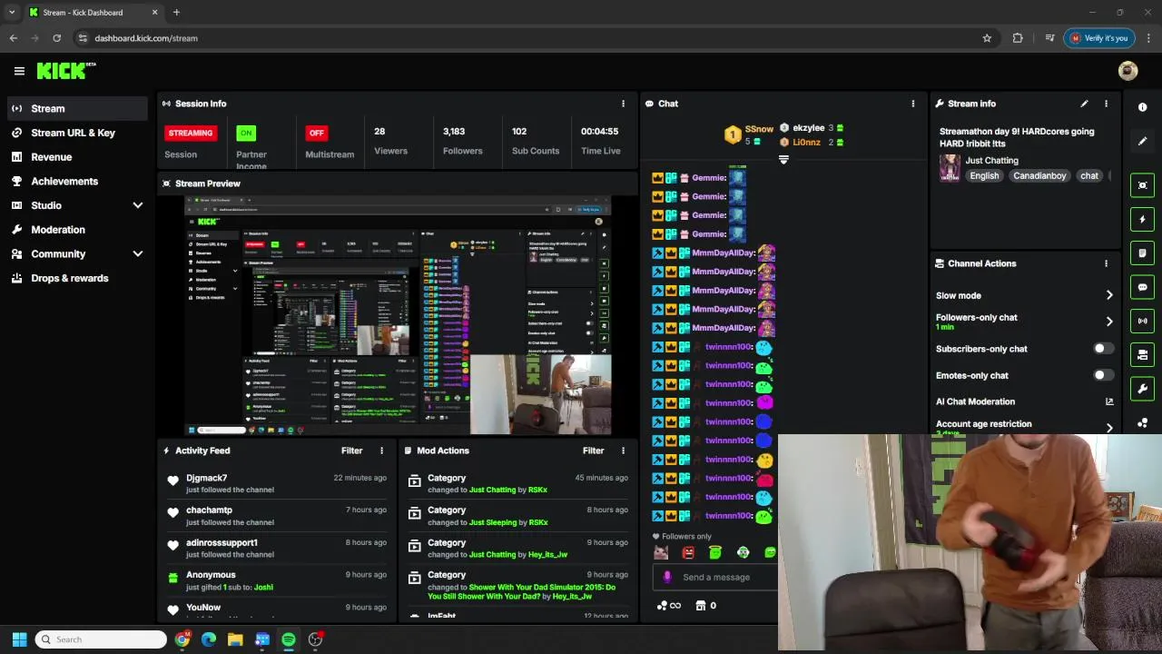Click RSKx in Just Sleeping entry
Viewport: 1162px width, 654px height.
pos(537,522)
